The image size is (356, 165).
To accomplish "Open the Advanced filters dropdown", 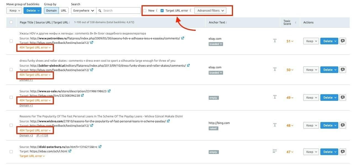I will point(211,10).
